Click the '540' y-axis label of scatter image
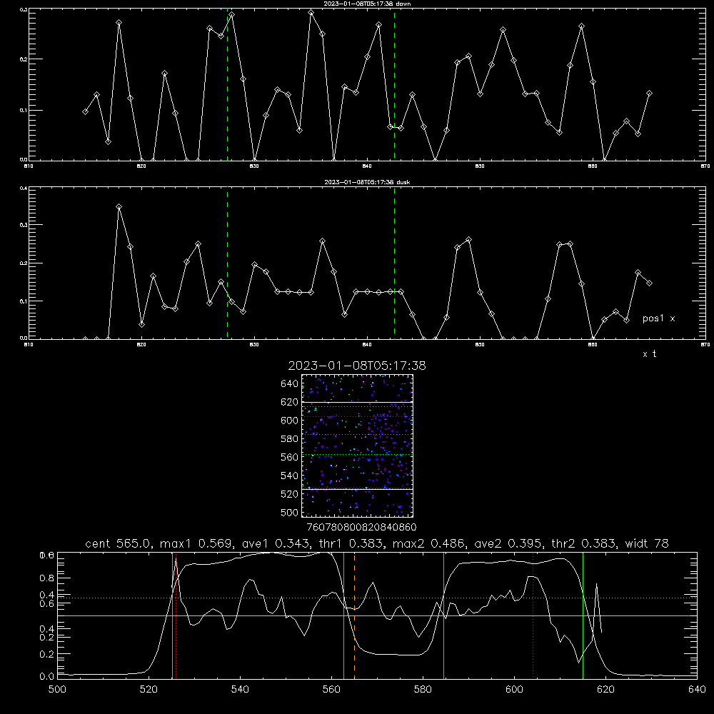The width and height of the screenshot is (714, 714). point(290,476)
